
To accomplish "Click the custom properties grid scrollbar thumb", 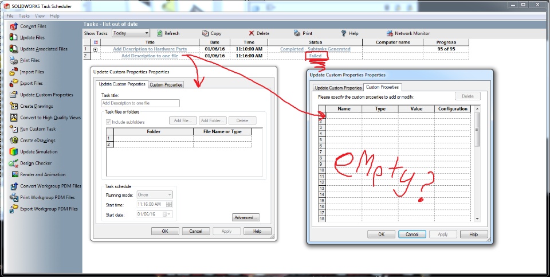I will pyautogui.click(x=477, y=129).
